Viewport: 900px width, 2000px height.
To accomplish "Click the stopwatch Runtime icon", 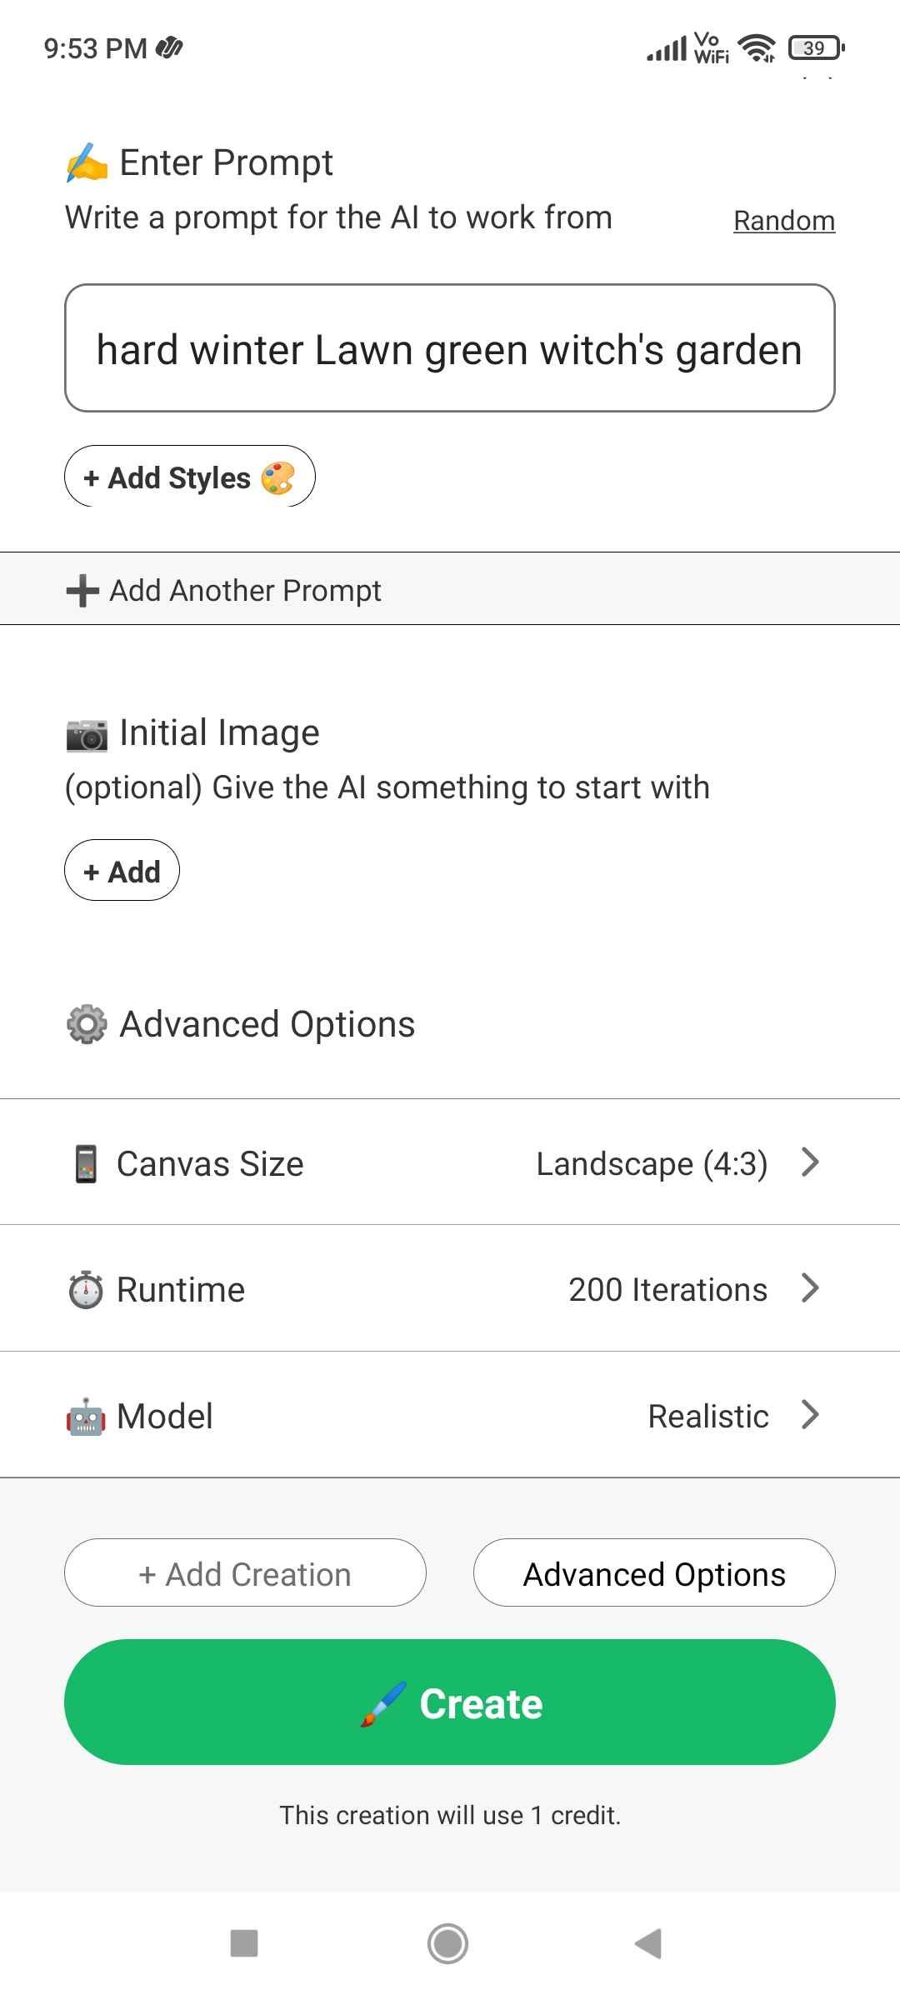I will (84, 1288).
